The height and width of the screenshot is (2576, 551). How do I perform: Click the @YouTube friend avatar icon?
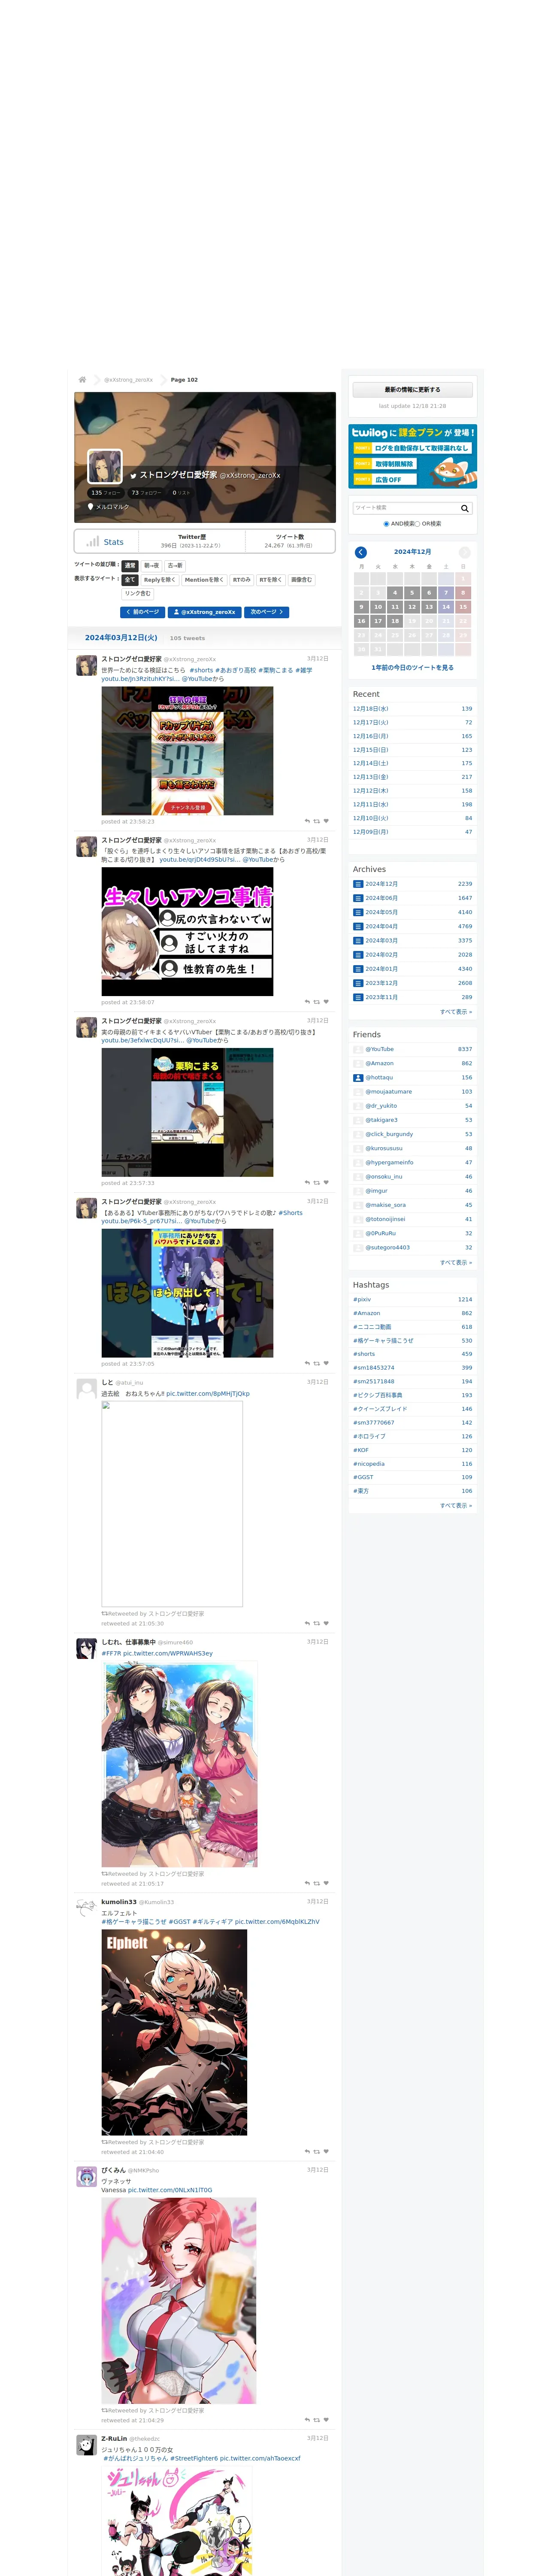(x=358, y=1050)
